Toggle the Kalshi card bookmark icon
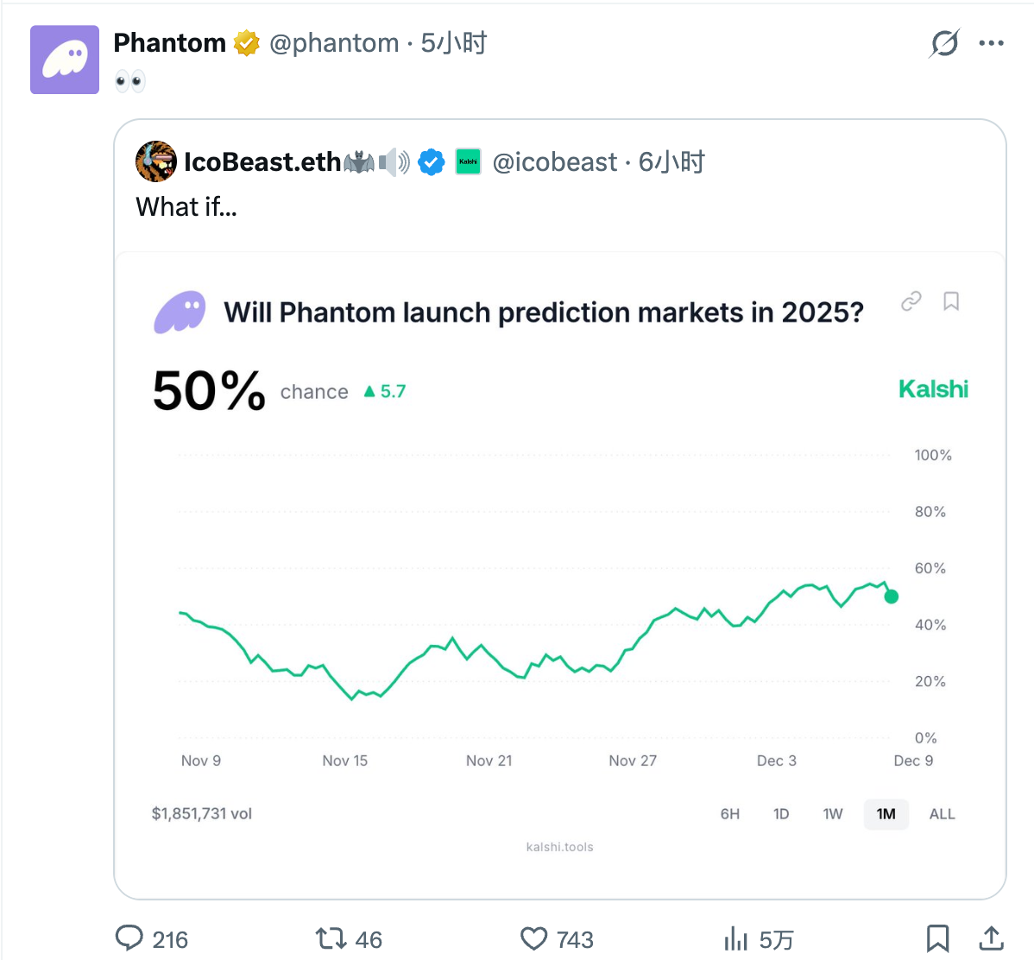The image size is (1034, 960). click(951, 301)
